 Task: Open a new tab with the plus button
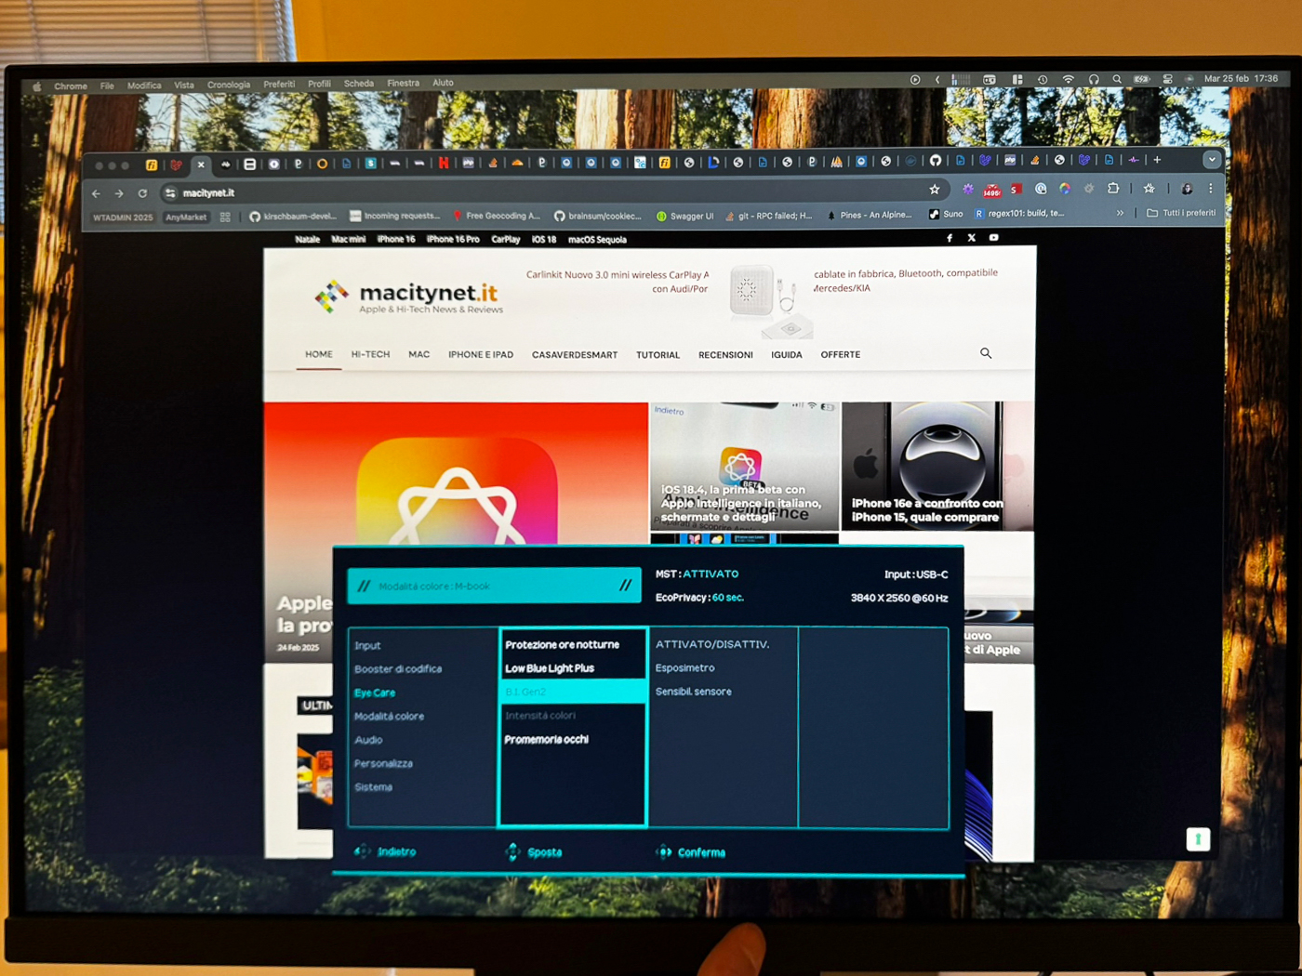coord(1157,160)
